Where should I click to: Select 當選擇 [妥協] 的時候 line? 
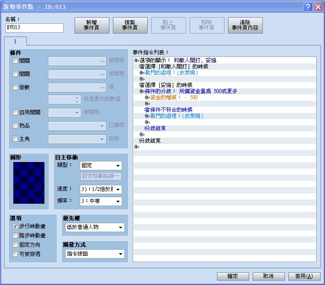click(225, 85)
